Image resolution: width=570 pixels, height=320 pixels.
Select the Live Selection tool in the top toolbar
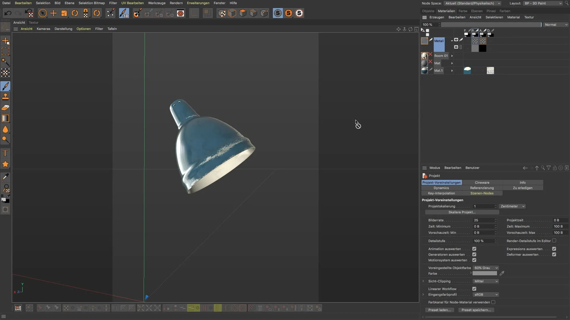tap(43, 13)
